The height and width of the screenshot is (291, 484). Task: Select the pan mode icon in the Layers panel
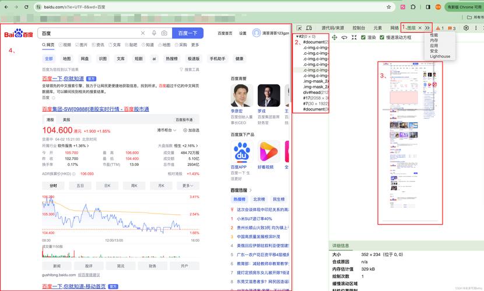[x=334, y=37]
